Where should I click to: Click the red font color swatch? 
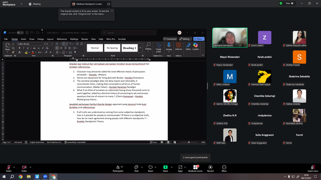coord(33,52)
